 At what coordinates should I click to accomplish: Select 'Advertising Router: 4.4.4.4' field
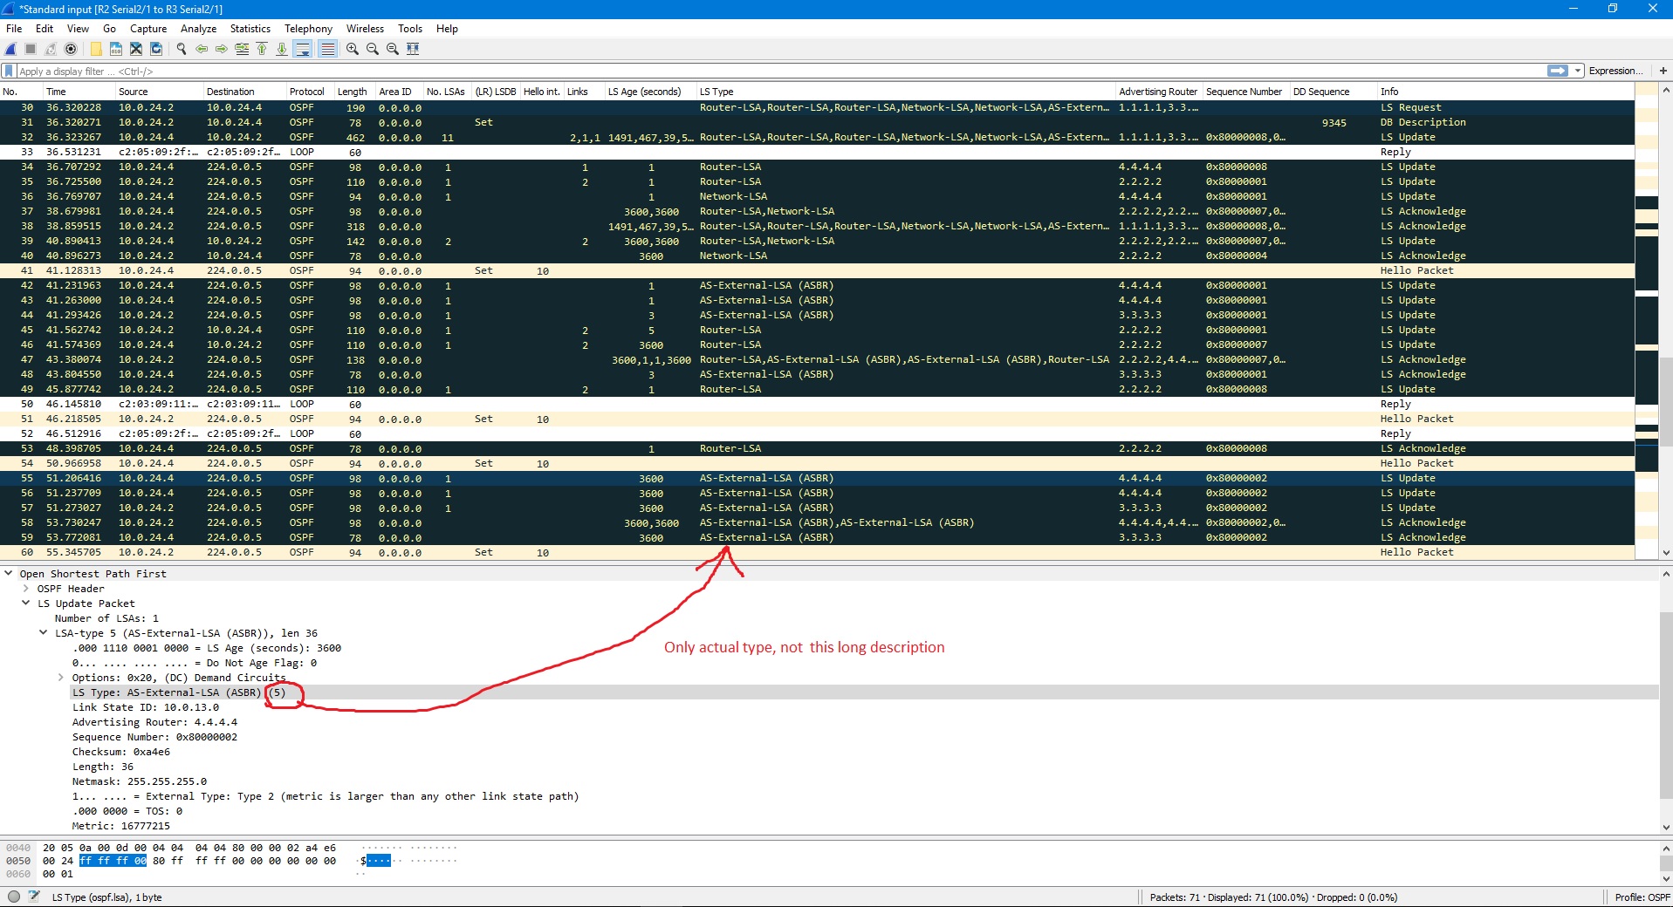[154, 722]
